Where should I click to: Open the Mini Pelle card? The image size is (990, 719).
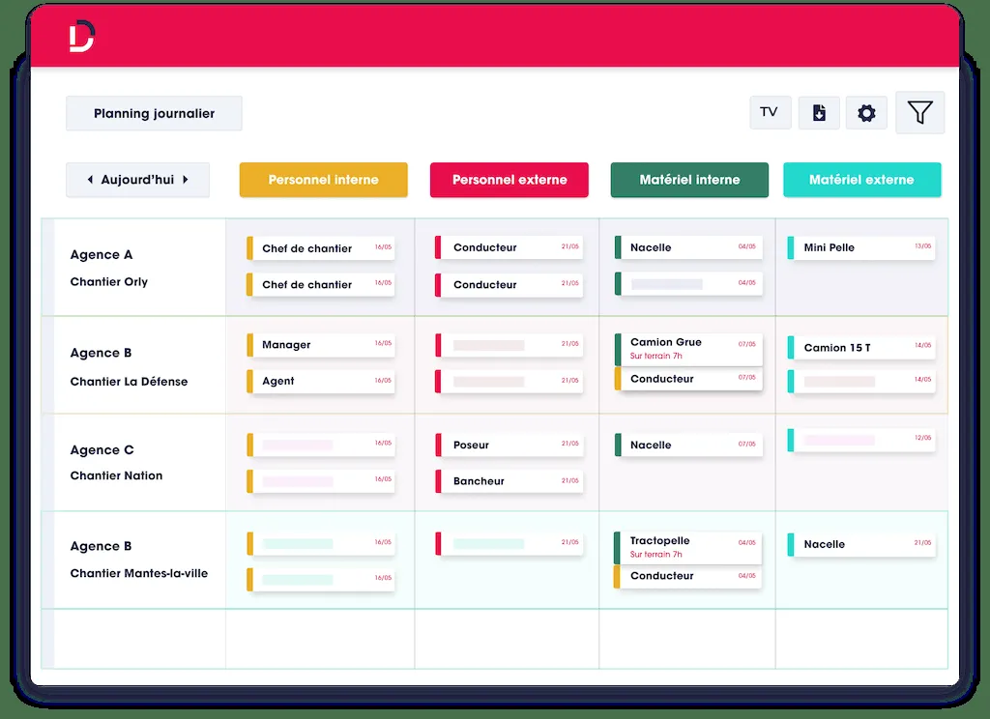point(861,247)
